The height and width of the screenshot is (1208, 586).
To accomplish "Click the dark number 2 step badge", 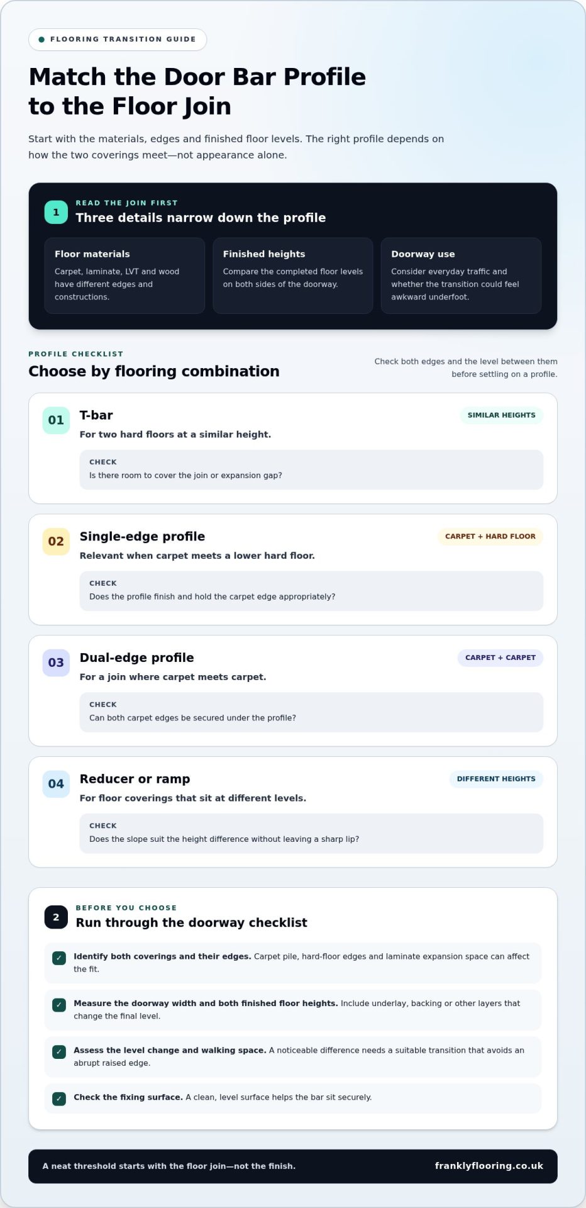I will coord(56,917).
